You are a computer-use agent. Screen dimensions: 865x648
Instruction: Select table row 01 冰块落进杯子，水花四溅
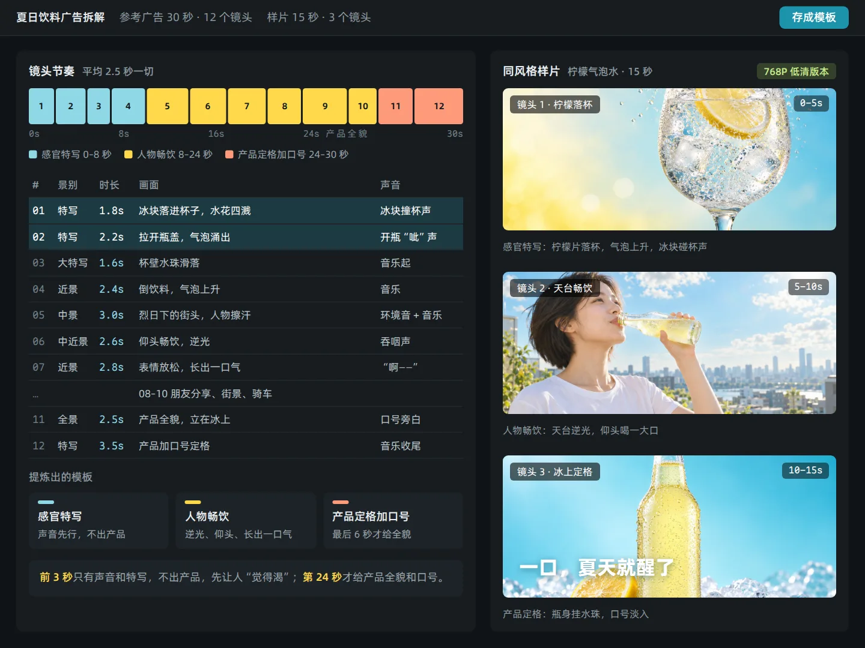[246, 211]
